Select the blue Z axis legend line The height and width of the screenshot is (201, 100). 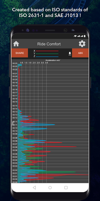coord(47,57)
